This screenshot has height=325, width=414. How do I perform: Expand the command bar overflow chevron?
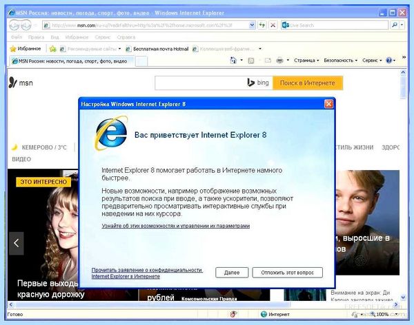(x=404, y=57)
